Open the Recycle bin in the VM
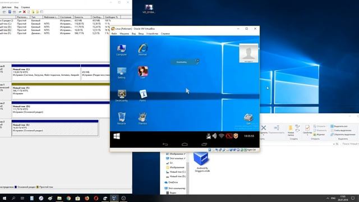 click(121, 118)
